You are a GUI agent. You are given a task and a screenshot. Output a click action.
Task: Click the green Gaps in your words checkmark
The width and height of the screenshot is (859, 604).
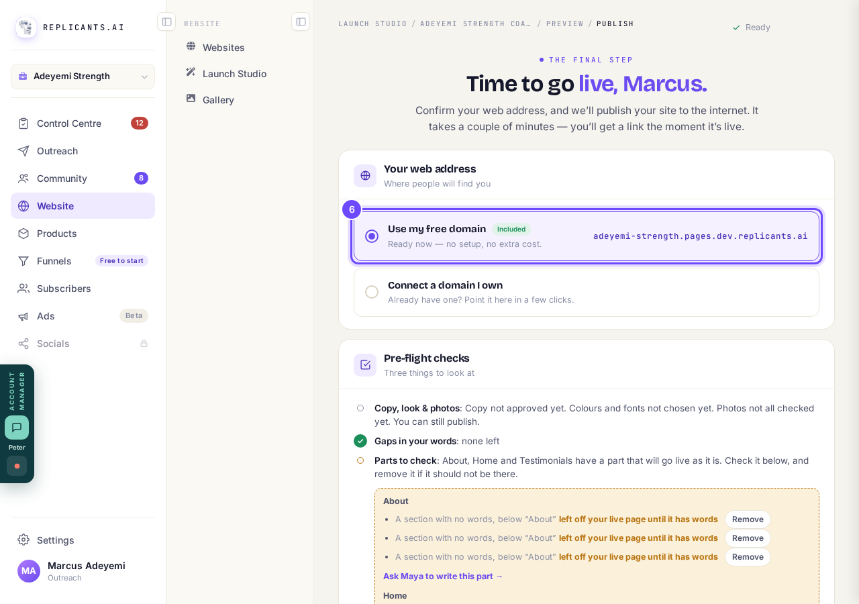point(360,441)
